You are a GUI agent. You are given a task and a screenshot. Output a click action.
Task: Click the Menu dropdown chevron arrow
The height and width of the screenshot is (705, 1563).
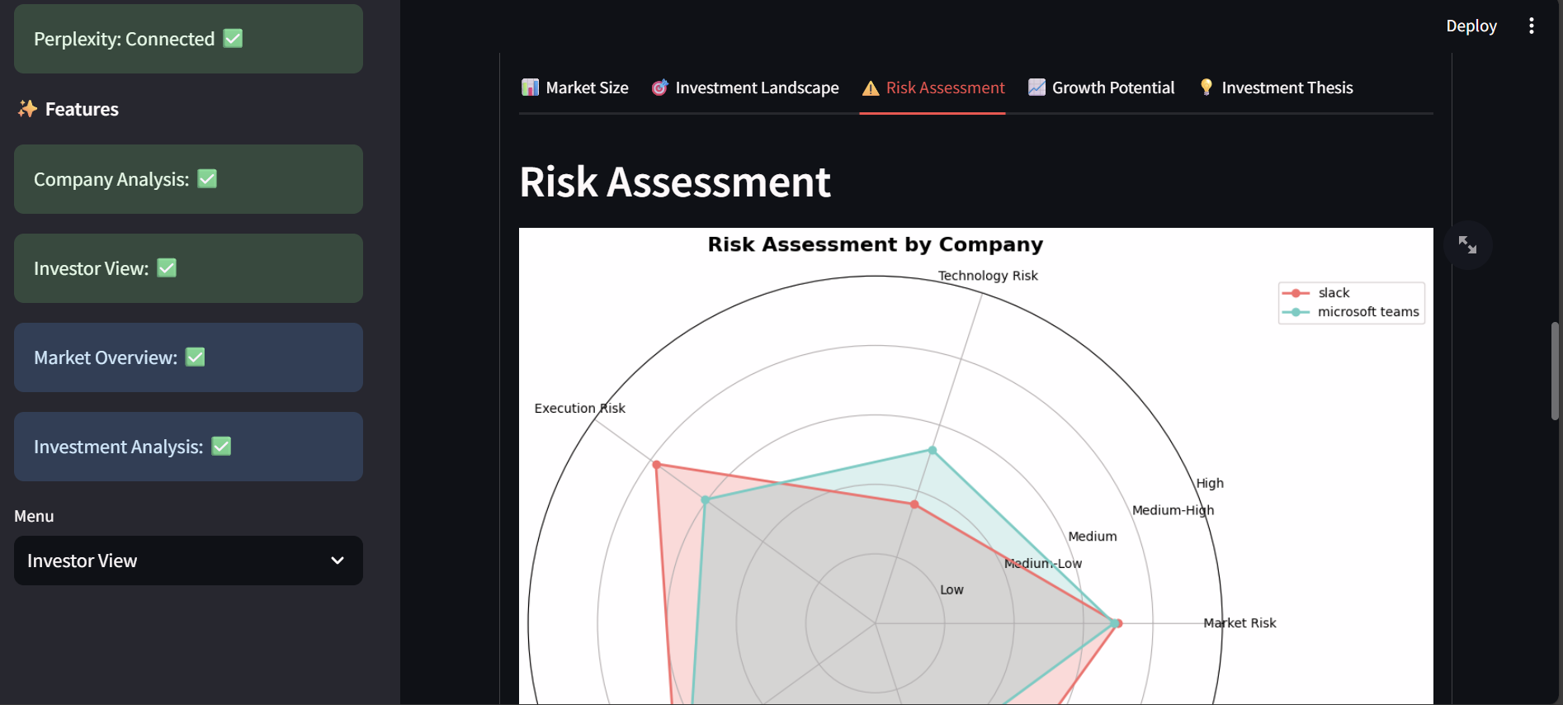pyautogui.click(x=338, y=561)
